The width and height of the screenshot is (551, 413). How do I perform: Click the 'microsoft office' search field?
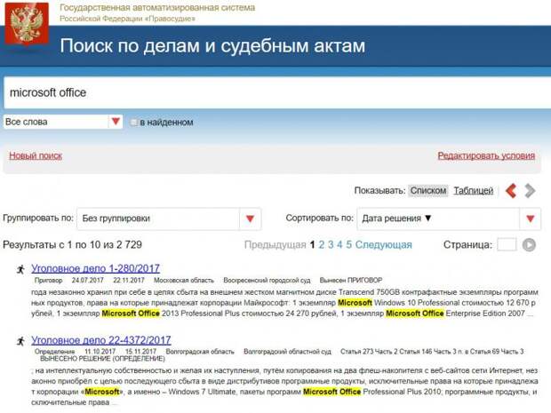(x=277, y=92)
